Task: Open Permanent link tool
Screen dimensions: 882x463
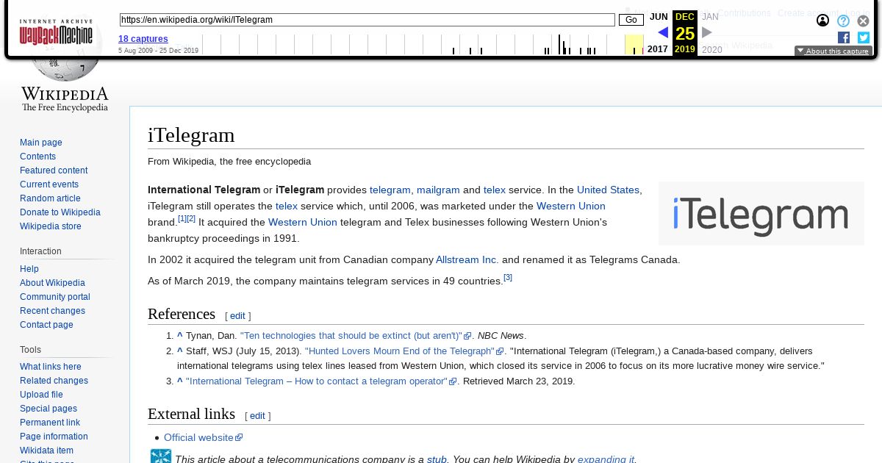Action: click(x=50, y=423)
